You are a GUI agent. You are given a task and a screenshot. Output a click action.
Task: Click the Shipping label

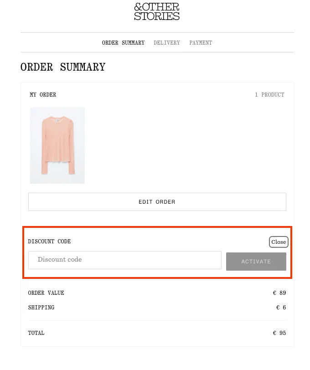click(x=41, y=308)
